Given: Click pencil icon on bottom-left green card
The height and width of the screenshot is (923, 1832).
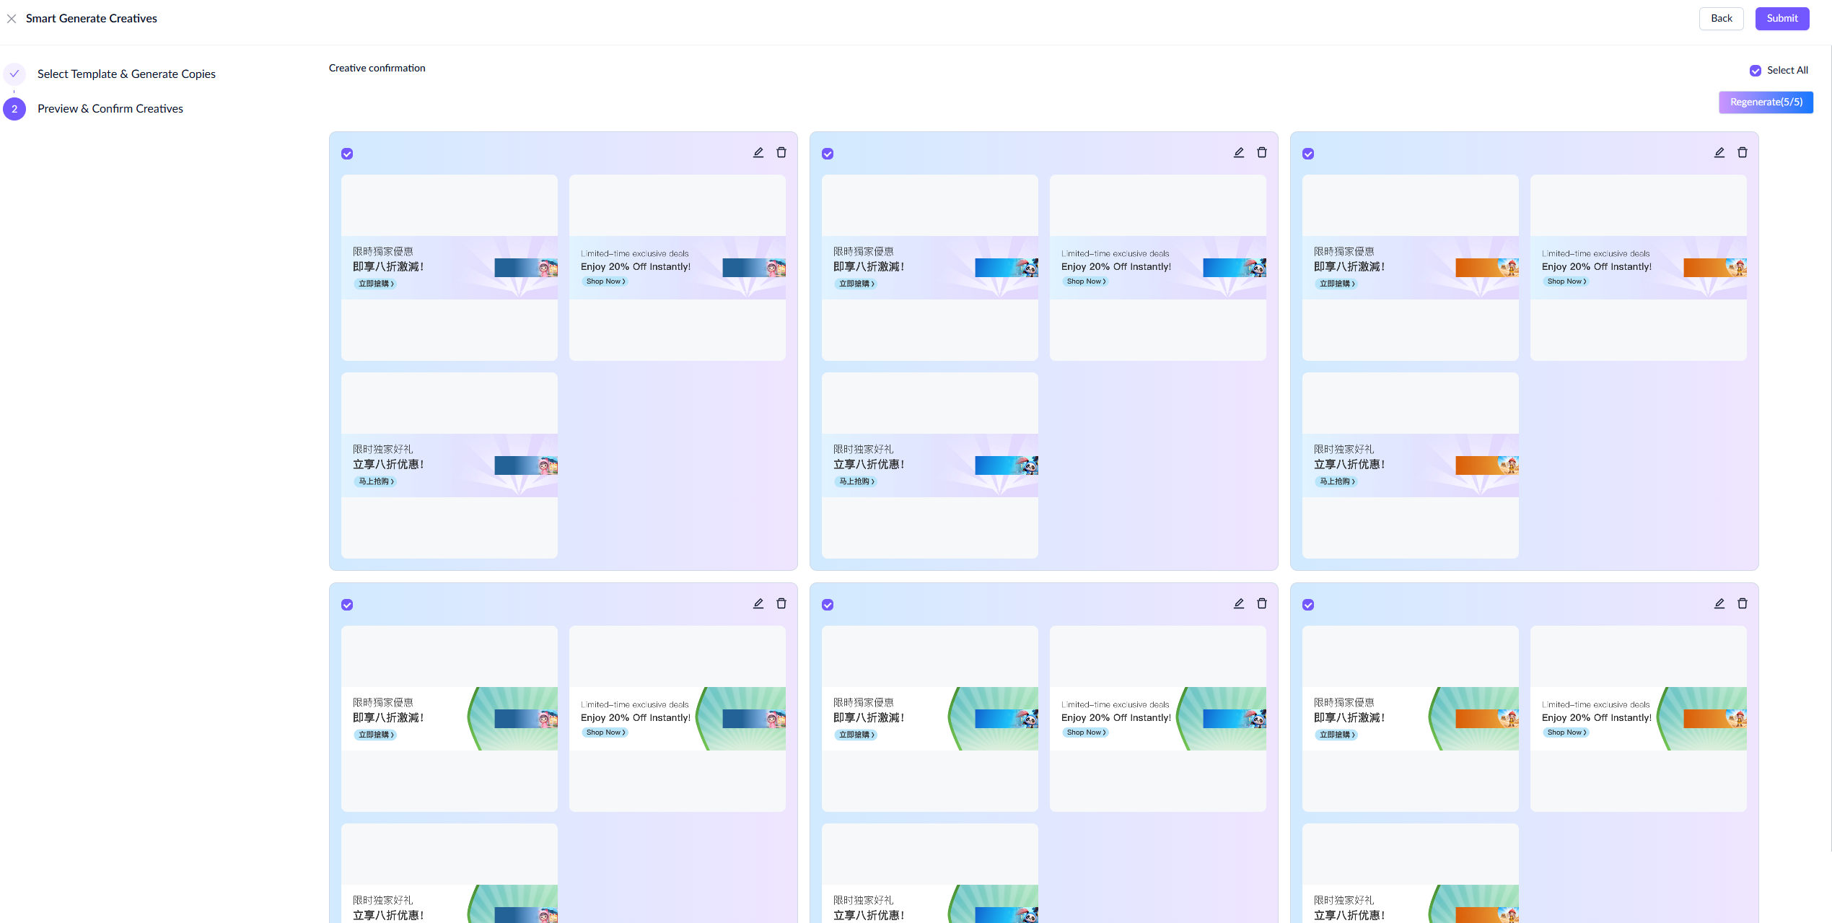Looking at the screenshot, I should [758, 603].
